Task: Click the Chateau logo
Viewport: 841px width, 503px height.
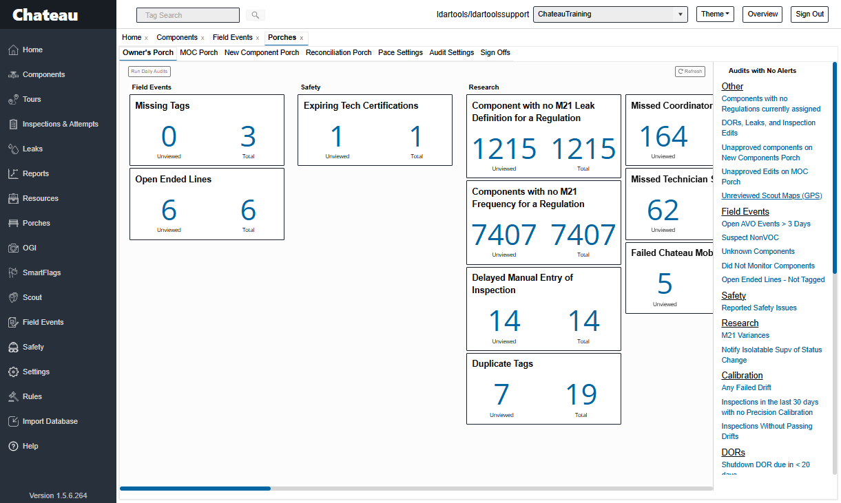Action: [45, 14]
